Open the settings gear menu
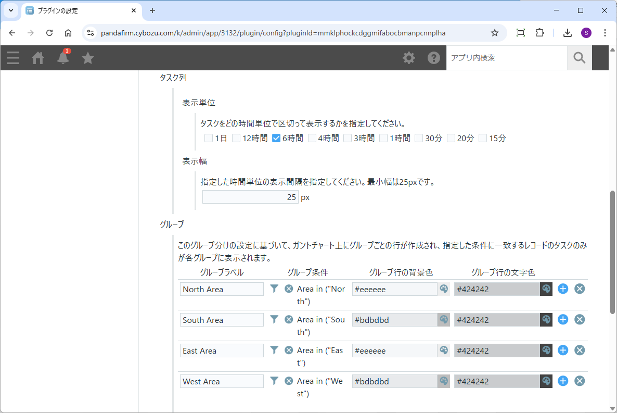The height and width of the screenshot is (413, 617). [x=409, y=58]
